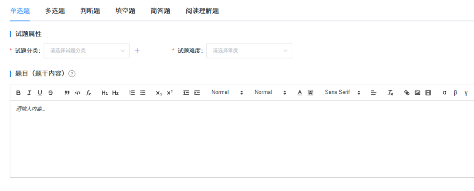Open the first Normal size dropdown
This screenshot has width=474, height=191.
pos(227,93)
